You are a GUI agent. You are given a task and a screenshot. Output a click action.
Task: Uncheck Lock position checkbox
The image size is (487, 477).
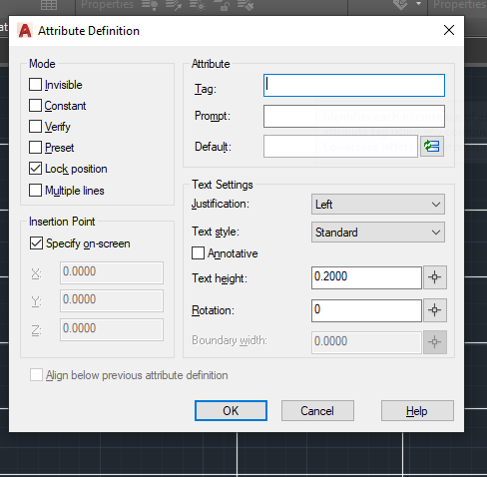coord(35,169)
